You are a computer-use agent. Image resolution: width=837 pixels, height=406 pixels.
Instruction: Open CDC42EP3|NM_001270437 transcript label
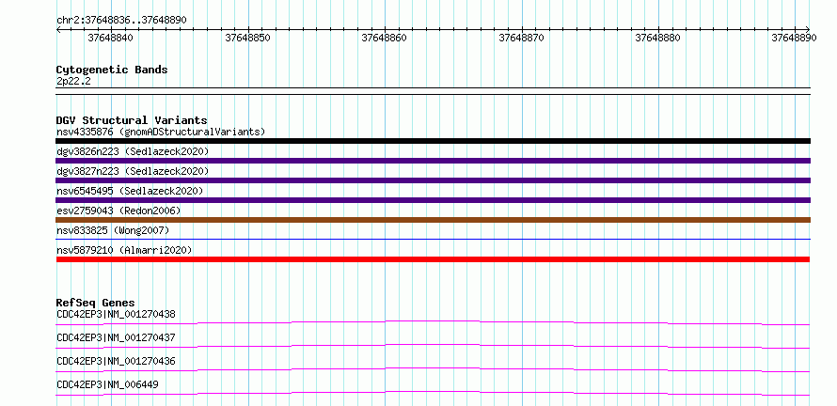click(x=116, y=337)
